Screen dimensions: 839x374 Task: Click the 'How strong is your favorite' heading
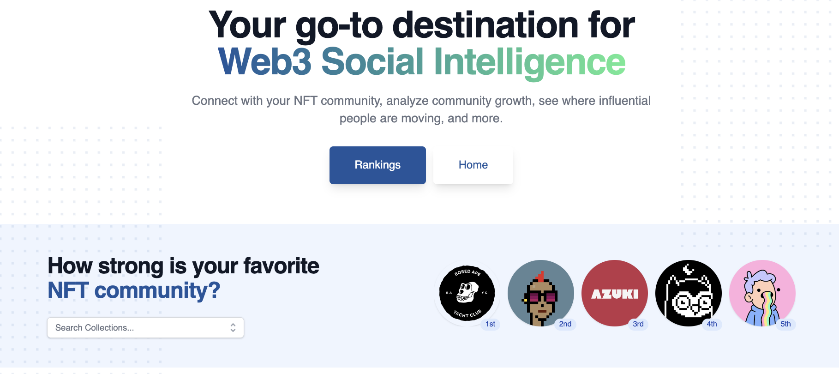tap(183, 266)
